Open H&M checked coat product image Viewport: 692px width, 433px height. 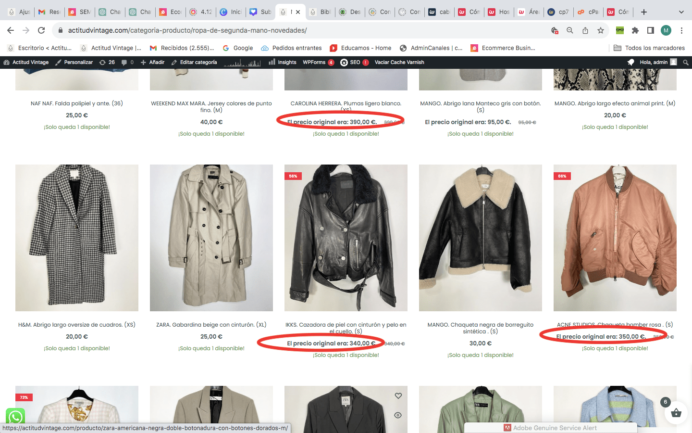[x=77, y=238]
